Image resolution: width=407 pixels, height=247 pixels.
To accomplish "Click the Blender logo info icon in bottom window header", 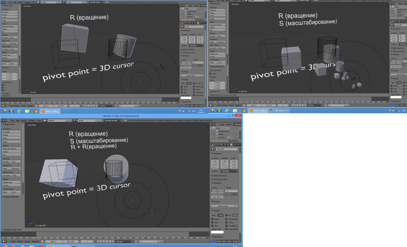I will click(x=125, y=120).
